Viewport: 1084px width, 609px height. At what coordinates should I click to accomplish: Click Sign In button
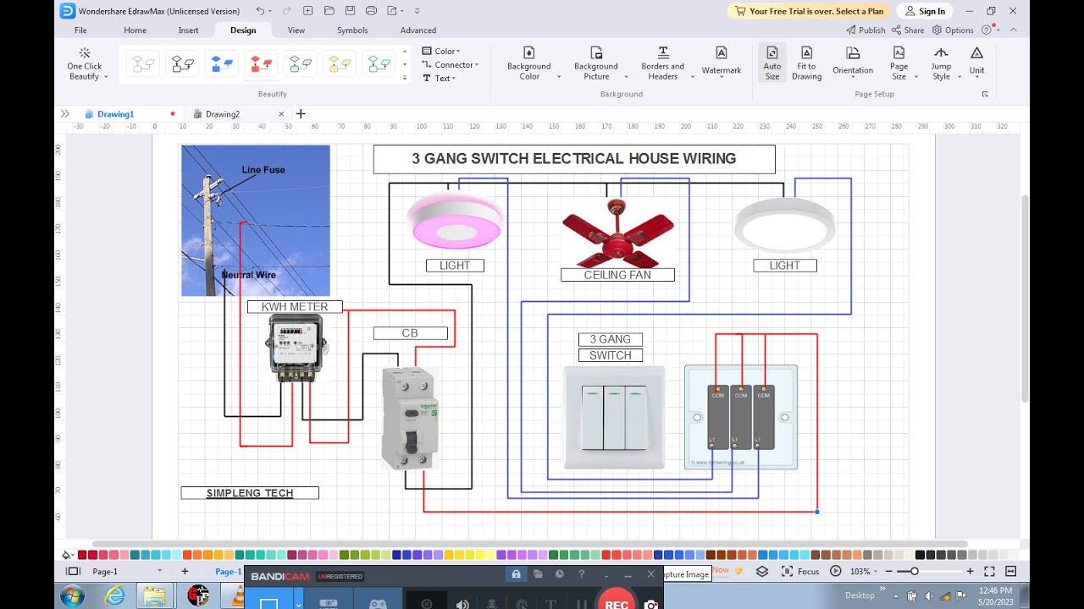coord(925,11)
